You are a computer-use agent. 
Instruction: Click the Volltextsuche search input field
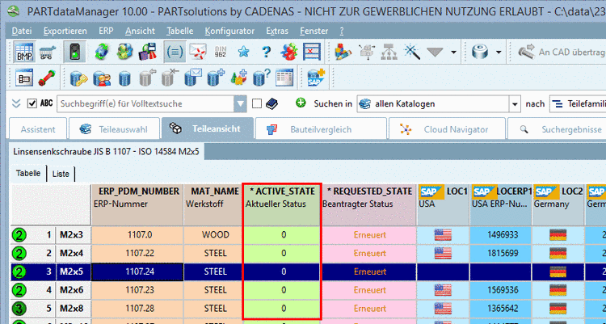[x=145, y=103]
